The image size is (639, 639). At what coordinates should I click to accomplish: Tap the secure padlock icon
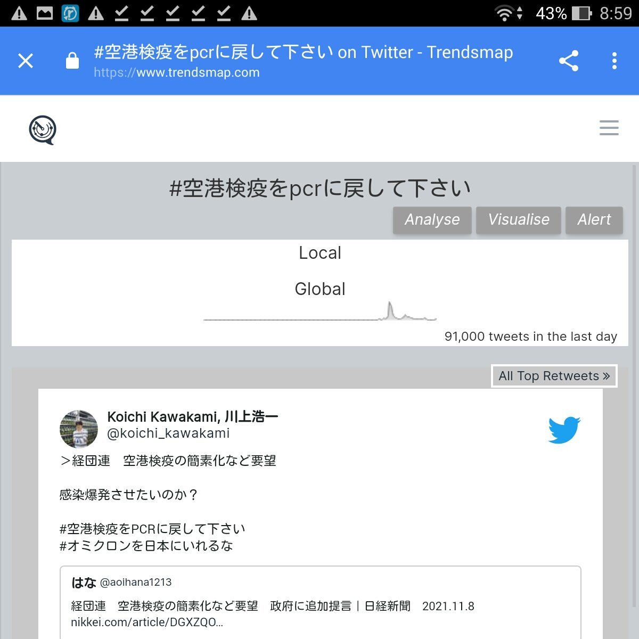(72, 61)
